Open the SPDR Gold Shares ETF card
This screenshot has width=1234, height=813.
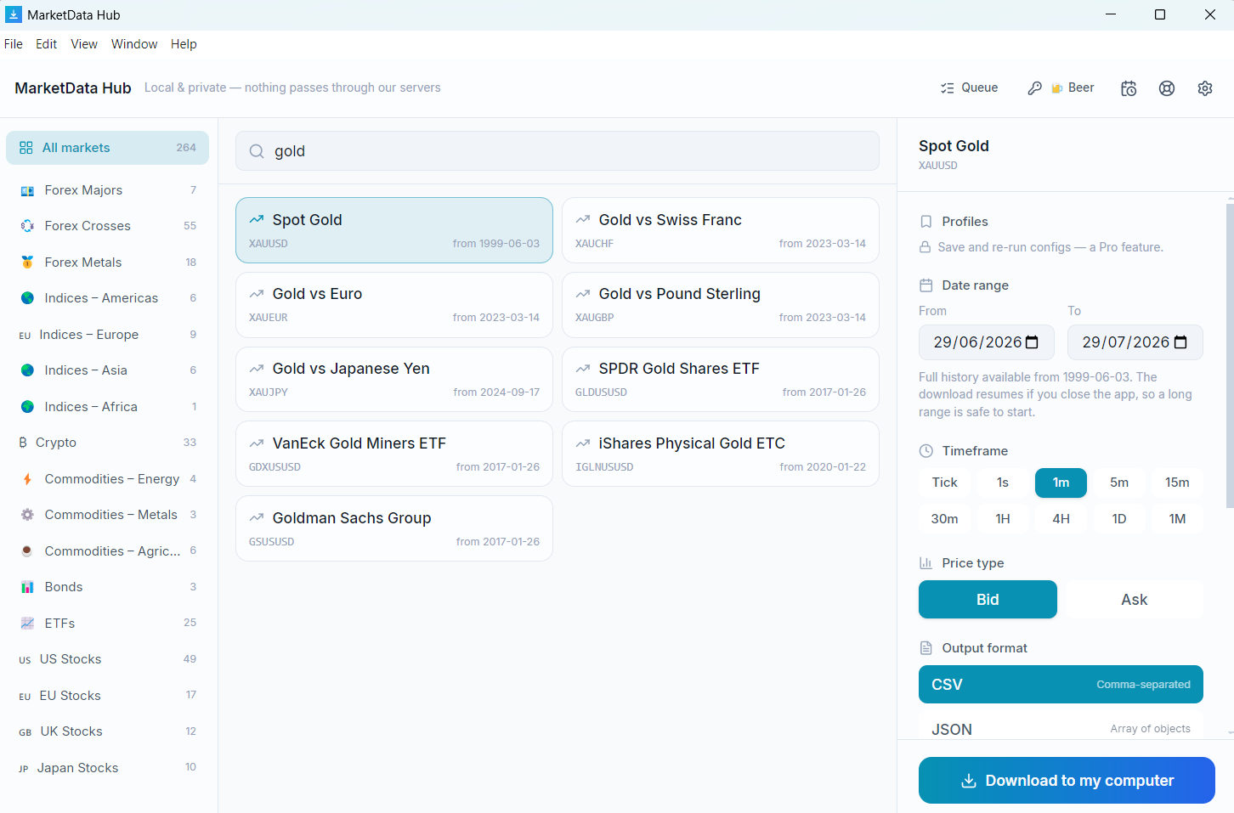[x=721, y=380]
